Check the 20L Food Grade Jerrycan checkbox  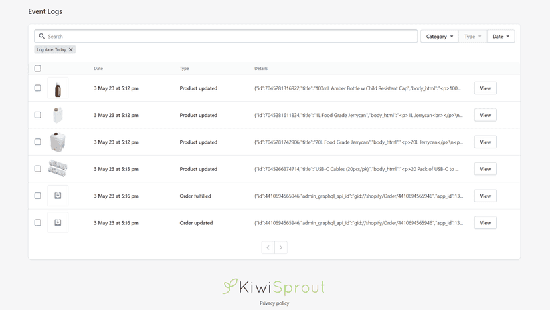point(38,142)
